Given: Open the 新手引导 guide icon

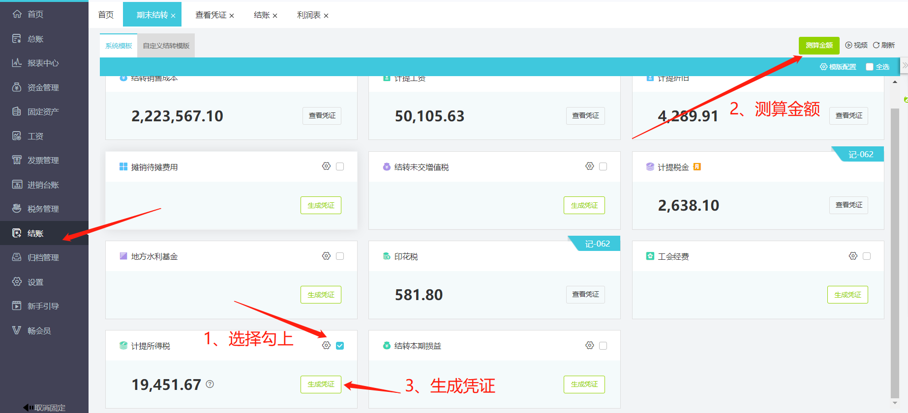Looking at the screenshot, I should pos(17,306).
